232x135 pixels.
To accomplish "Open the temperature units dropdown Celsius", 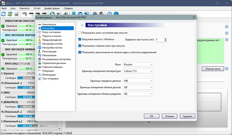I will pyautogui.click(x=138, y=71).
